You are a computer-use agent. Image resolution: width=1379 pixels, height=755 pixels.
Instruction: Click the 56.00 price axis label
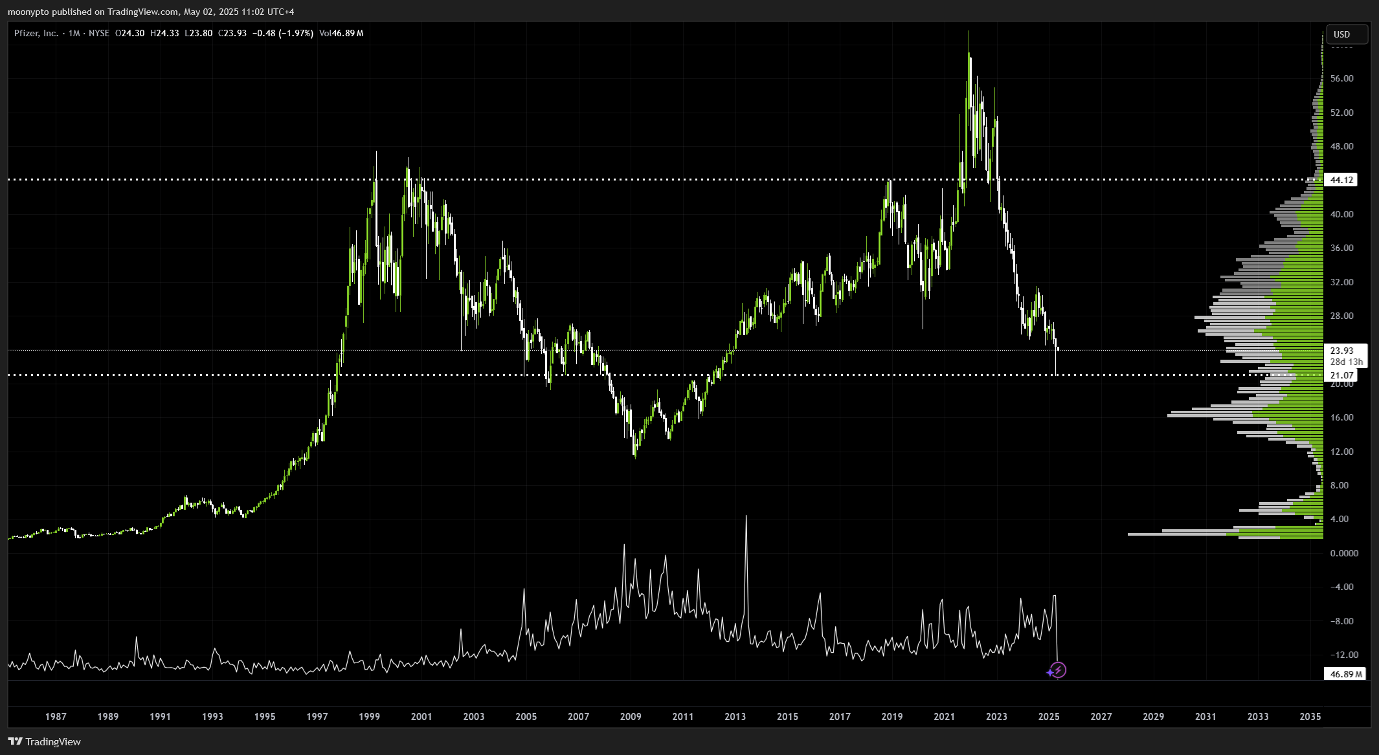[1342, 79]
